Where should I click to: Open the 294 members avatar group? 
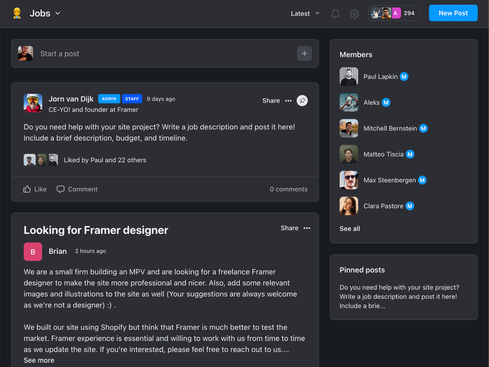point(394,13)
